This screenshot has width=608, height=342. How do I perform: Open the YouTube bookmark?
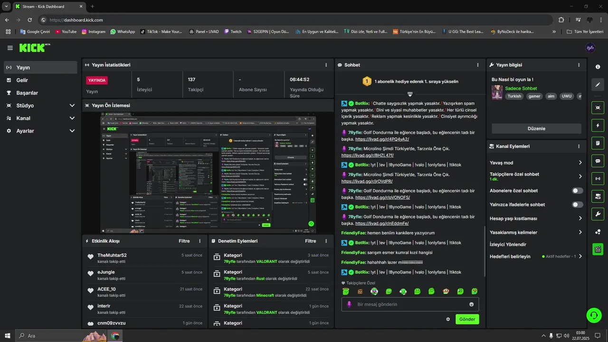click(x=66, y=32)
